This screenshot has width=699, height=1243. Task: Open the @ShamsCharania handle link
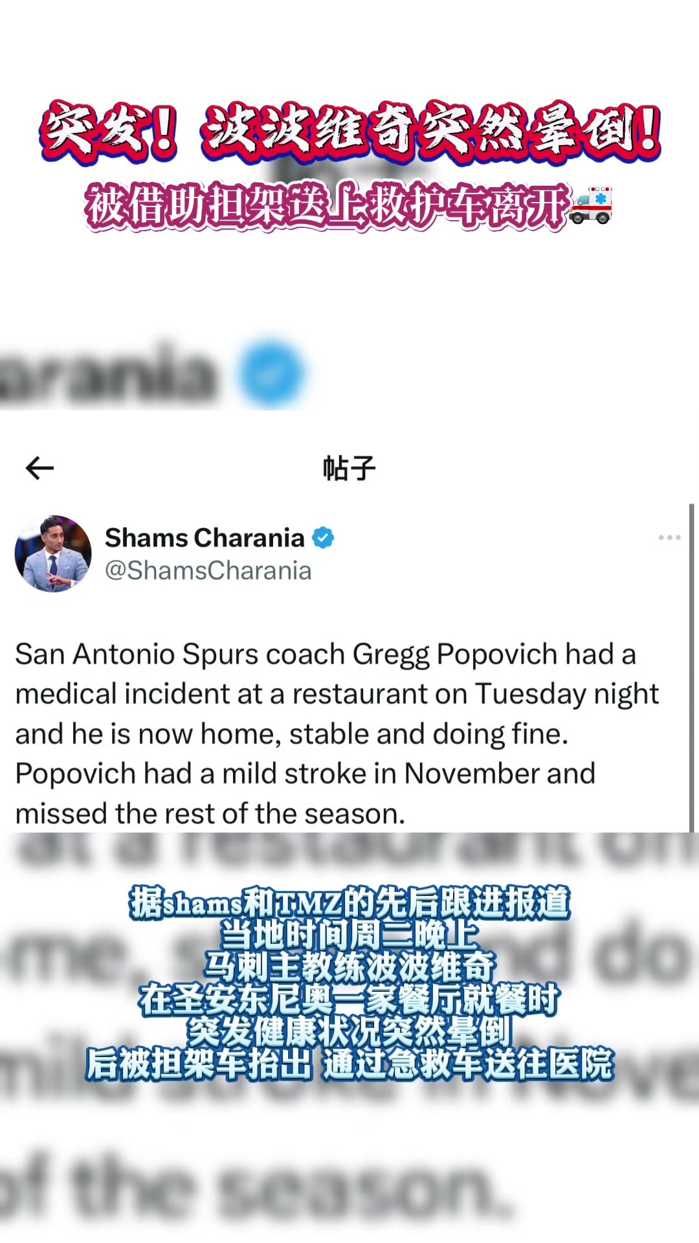[208, 570]
